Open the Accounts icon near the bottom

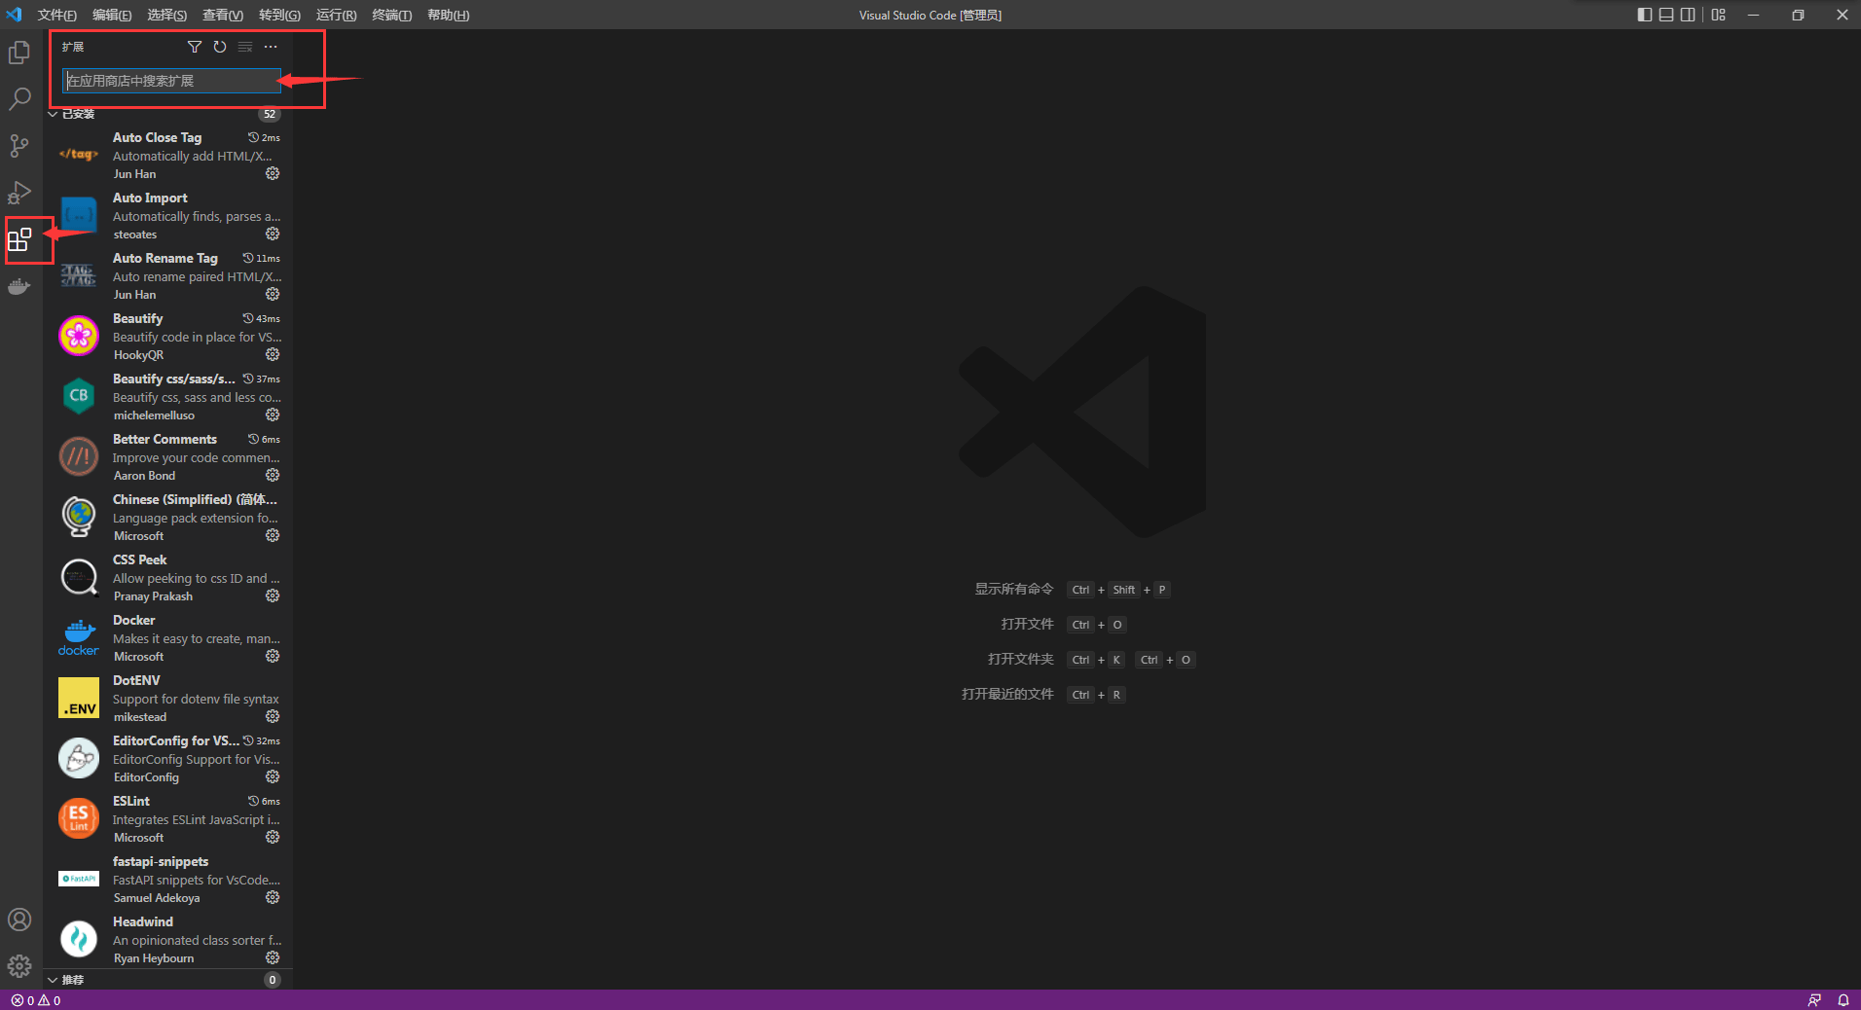pos(20,919)
